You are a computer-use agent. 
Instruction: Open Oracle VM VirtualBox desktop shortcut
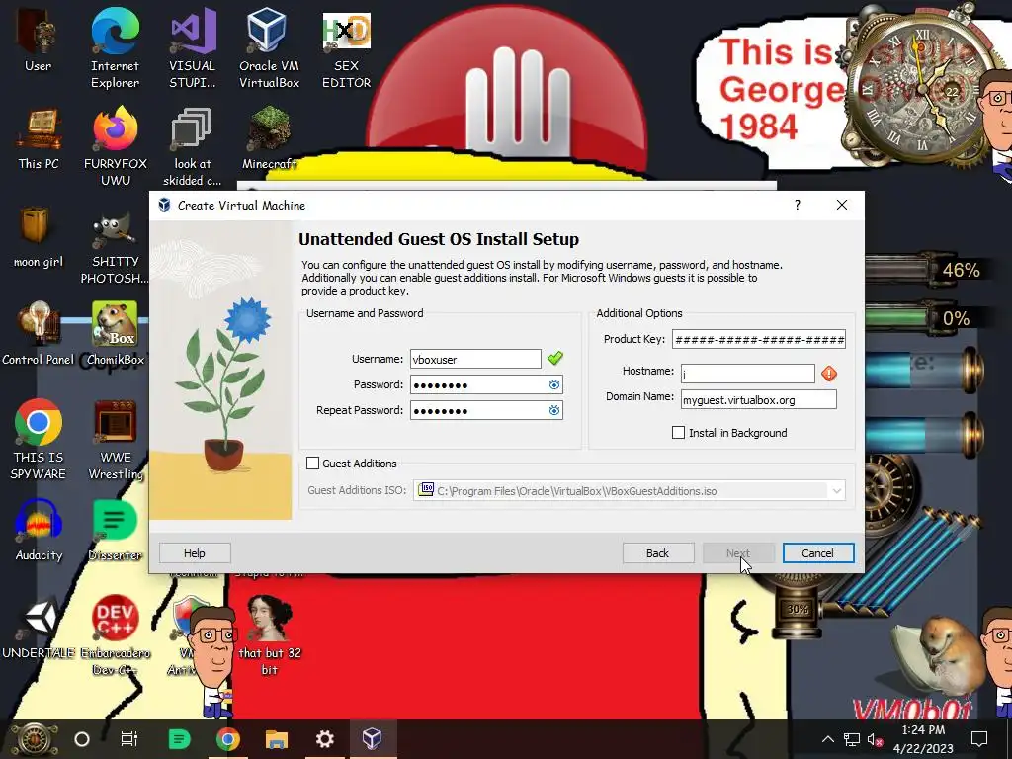click(x=269, y=48)
